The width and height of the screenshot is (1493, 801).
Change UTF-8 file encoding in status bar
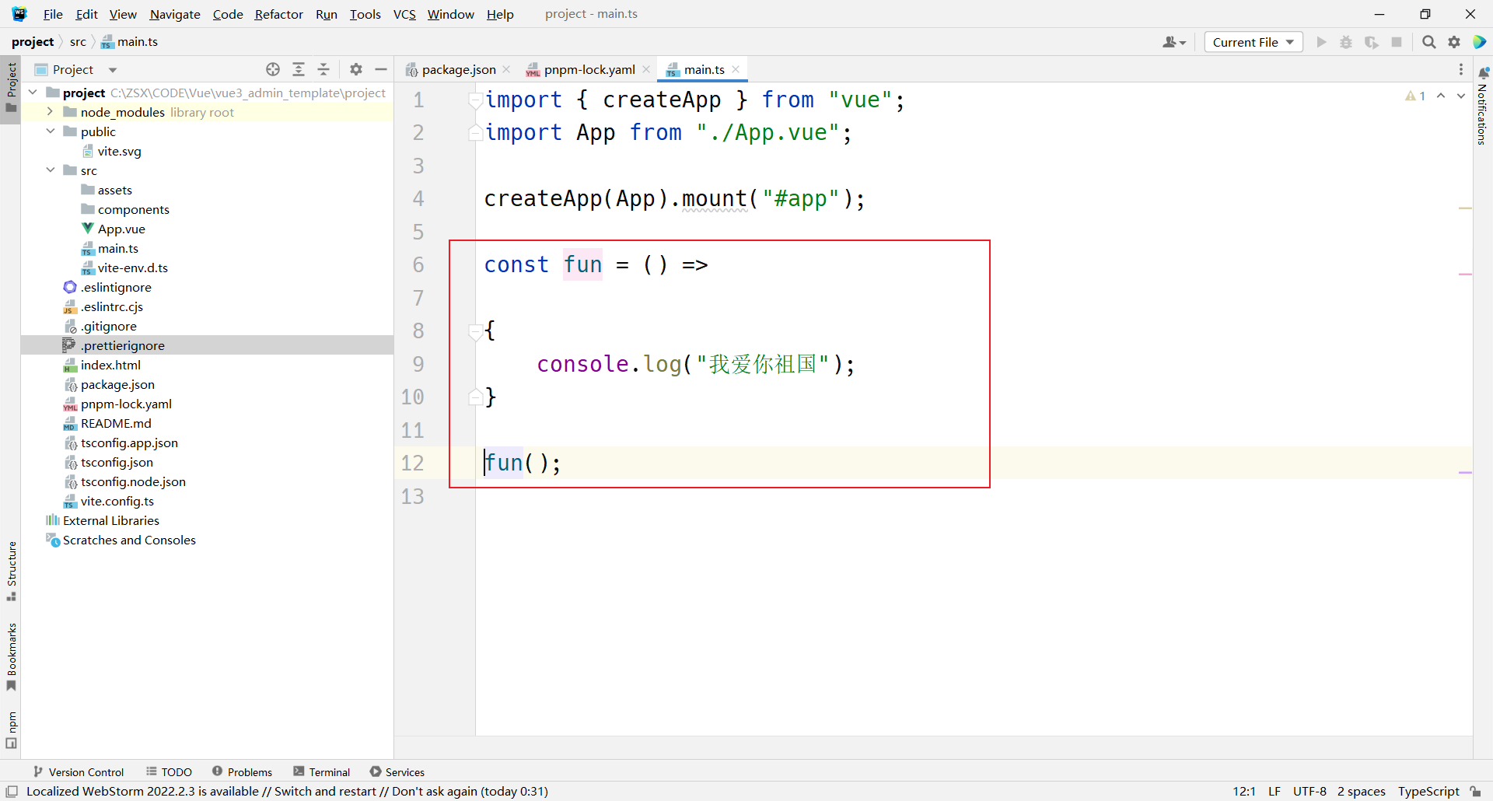(1309, 791)
